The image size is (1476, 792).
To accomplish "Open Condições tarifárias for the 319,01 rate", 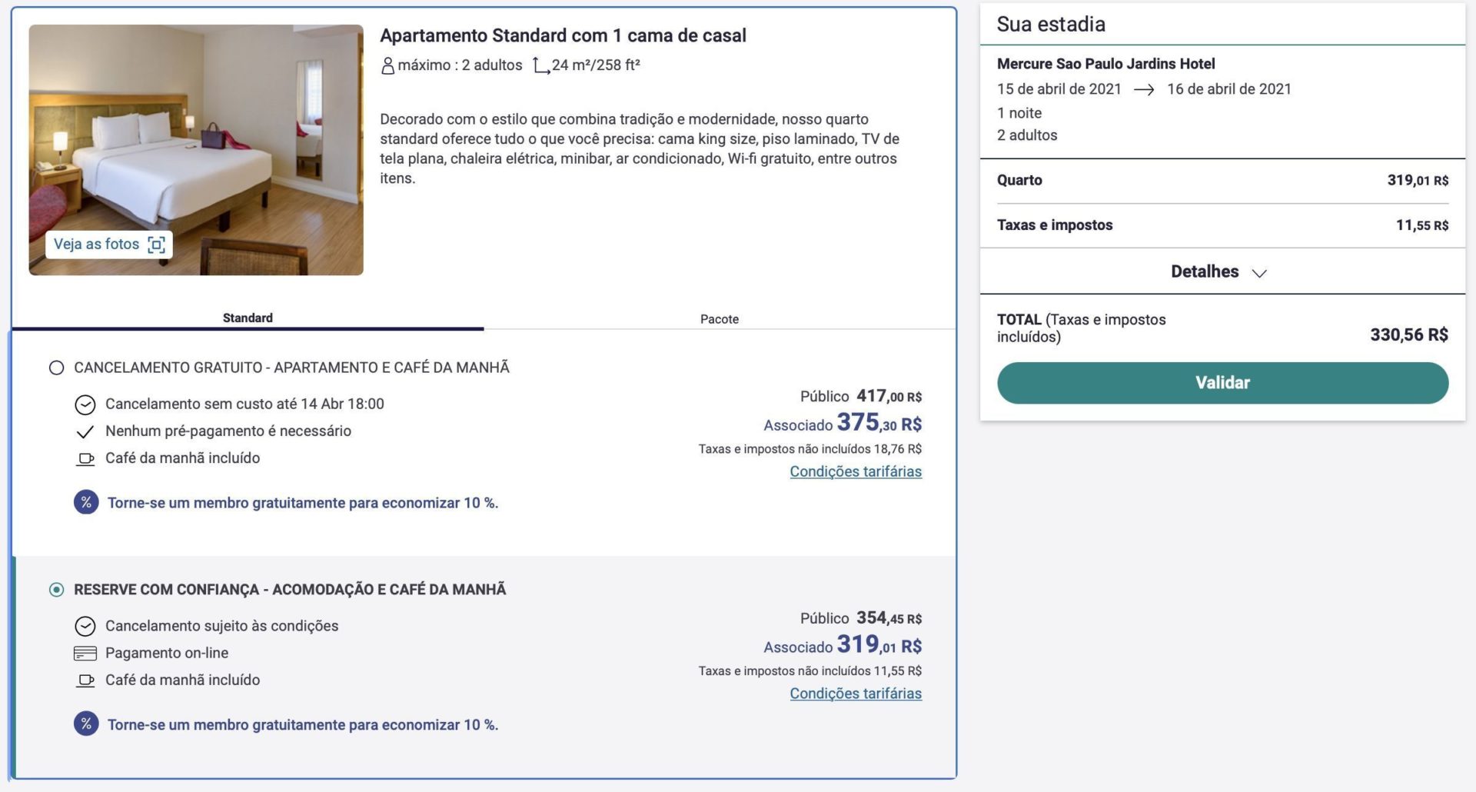I will [x=855, y=694].
